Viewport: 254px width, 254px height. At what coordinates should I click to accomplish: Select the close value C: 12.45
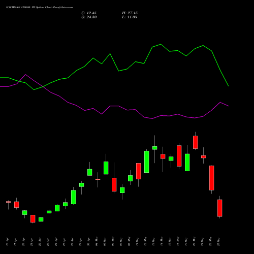click(x=89, y=13)
